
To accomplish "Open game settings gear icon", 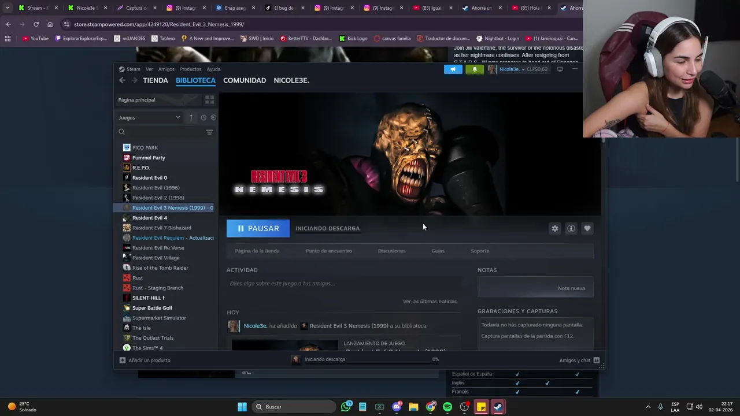I will point(555,228).
